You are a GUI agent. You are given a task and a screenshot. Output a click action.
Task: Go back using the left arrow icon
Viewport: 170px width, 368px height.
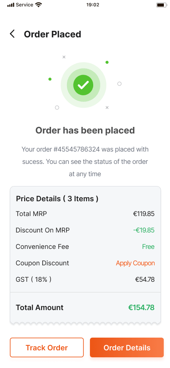pyautogui.click(x=12, y=34)
